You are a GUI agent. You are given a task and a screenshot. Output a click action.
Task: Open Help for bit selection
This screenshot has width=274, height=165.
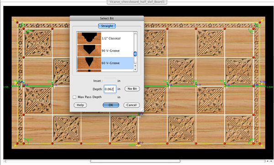pos(80,105)
